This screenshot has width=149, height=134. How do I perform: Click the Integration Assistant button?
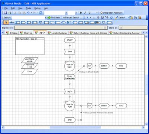(x=111, y=13)
